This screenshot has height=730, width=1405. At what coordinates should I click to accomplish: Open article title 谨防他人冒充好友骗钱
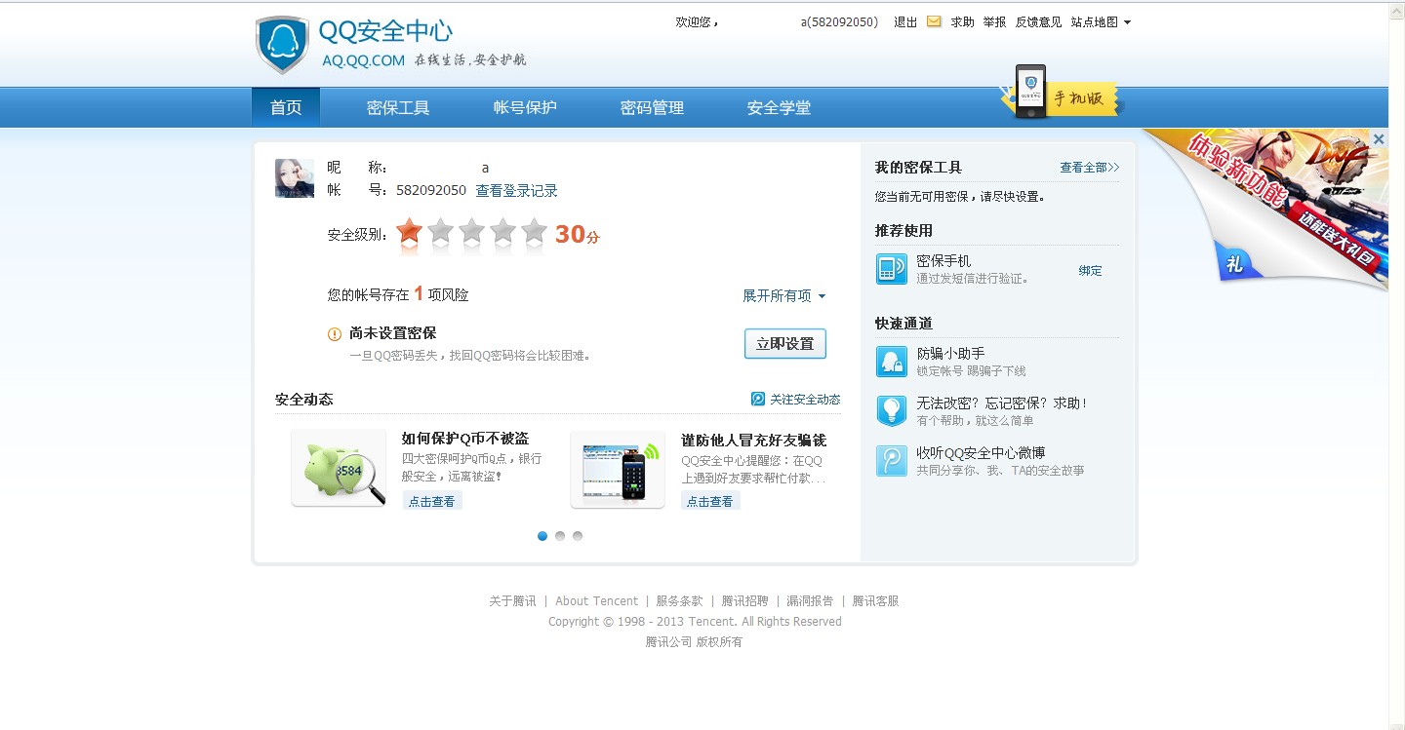[x=753, y=441]
